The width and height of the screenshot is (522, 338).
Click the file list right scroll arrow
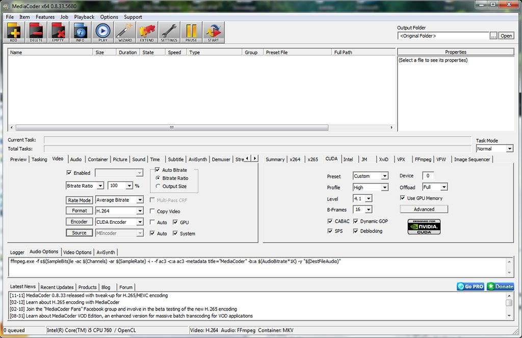[391, 127]
